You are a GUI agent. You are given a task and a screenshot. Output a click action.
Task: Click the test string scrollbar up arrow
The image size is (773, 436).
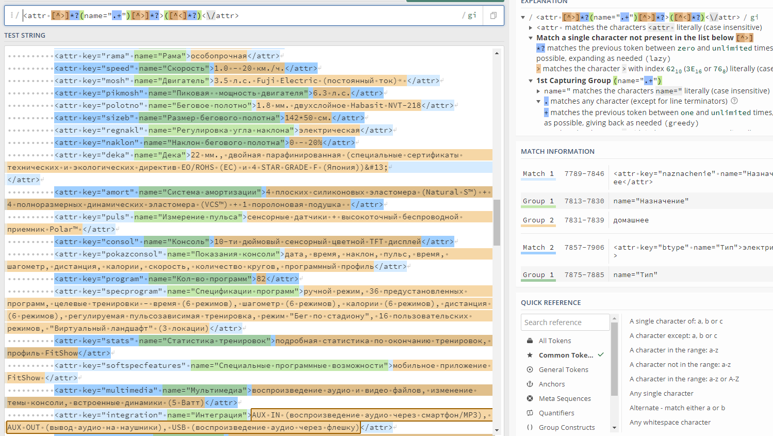click(497, 53)
